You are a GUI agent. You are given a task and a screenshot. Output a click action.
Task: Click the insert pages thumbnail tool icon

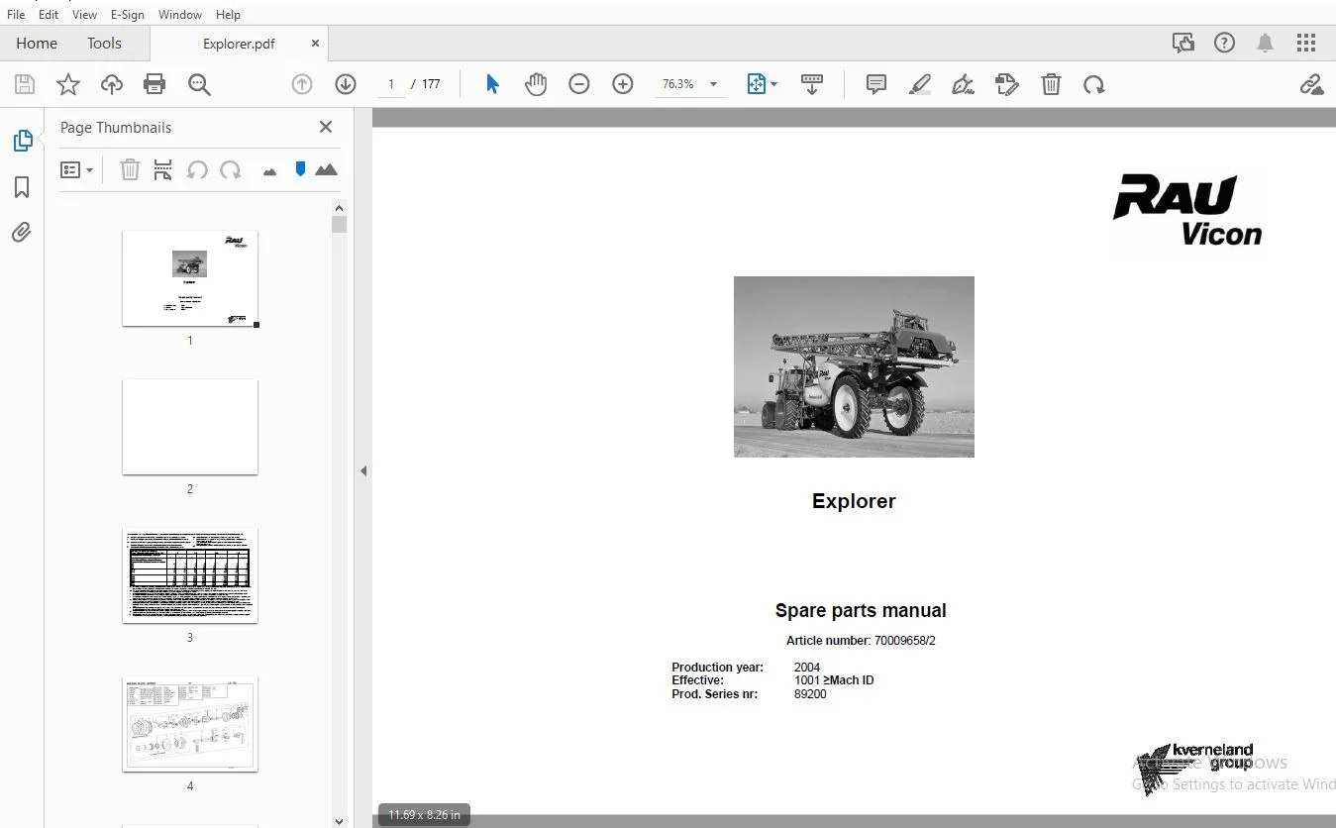point(163,169)
